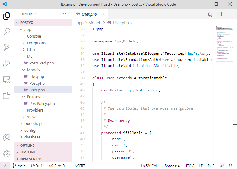Open errors and warnings problems indicator
The image size is (237, 169).
tap(57, 166)
